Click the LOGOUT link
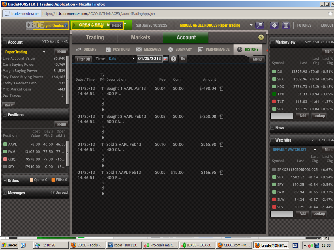The width and height of the screenshot is (334, 250). 327,25
